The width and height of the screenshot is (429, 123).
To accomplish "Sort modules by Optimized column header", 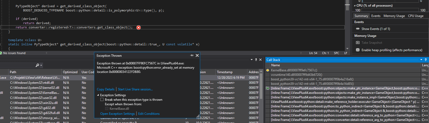I will coord(70,72).
